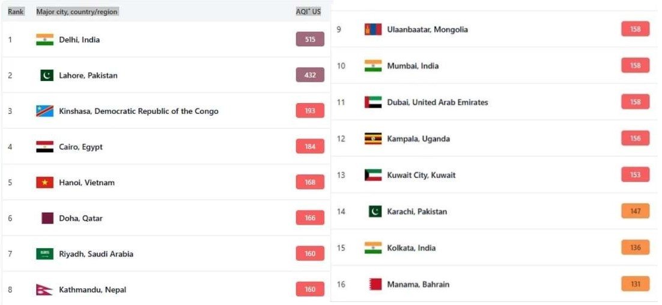The height and width of the screenshot is (305, 662).
Task: Click the Nepal flag beside Kathmandu
Action: (44, 289)
